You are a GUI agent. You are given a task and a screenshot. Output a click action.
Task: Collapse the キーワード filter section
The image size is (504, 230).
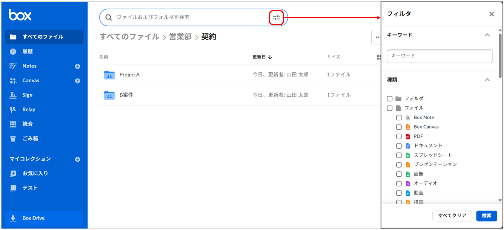coord(487,35)
